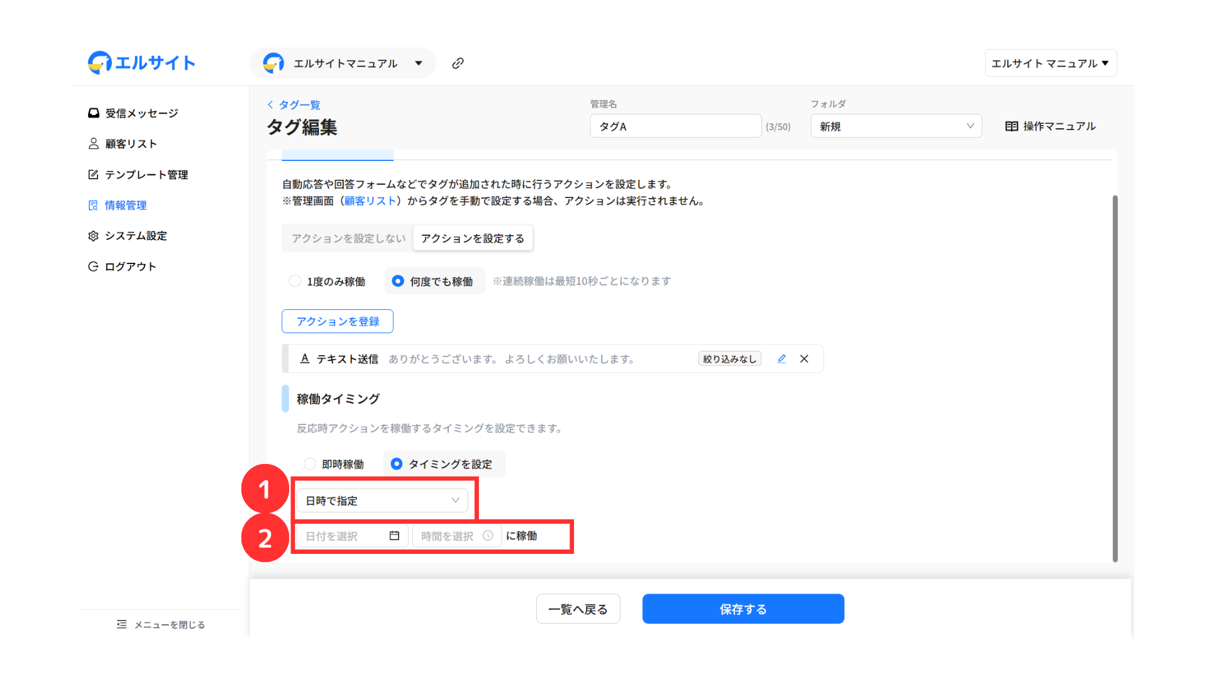Screen dimensions: 1207x679
Task: Click the link chain icon beside the account selector
Action: [x=458, y=63]
